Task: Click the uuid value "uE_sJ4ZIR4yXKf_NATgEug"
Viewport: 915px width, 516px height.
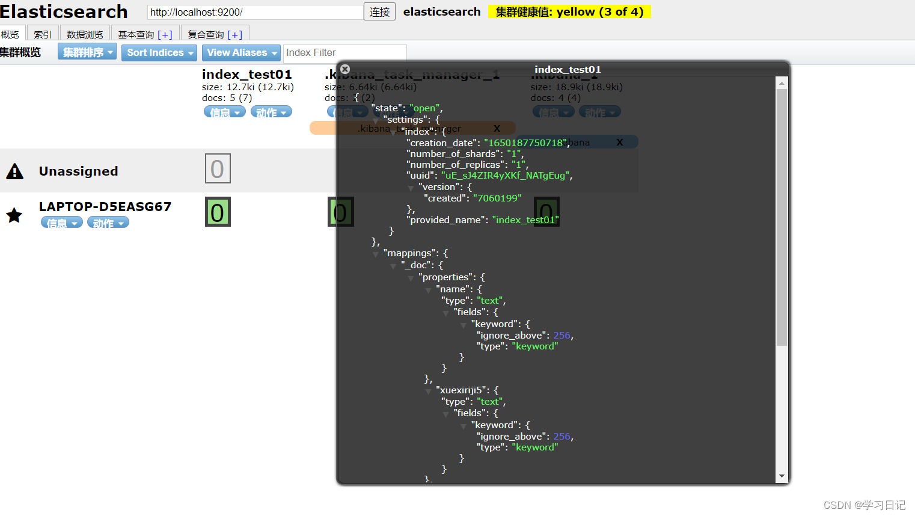Action: click(506, 176)
